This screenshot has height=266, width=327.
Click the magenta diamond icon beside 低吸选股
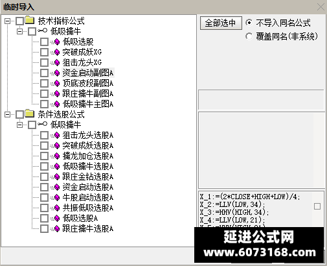coord(57,42)
